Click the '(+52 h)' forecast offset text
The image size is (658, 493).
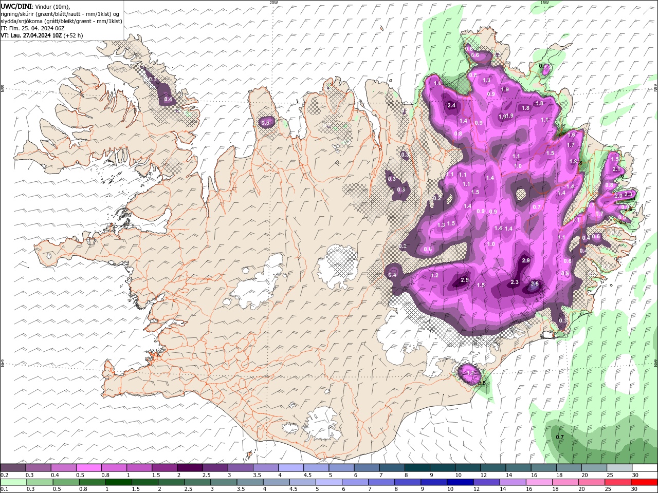74,35
